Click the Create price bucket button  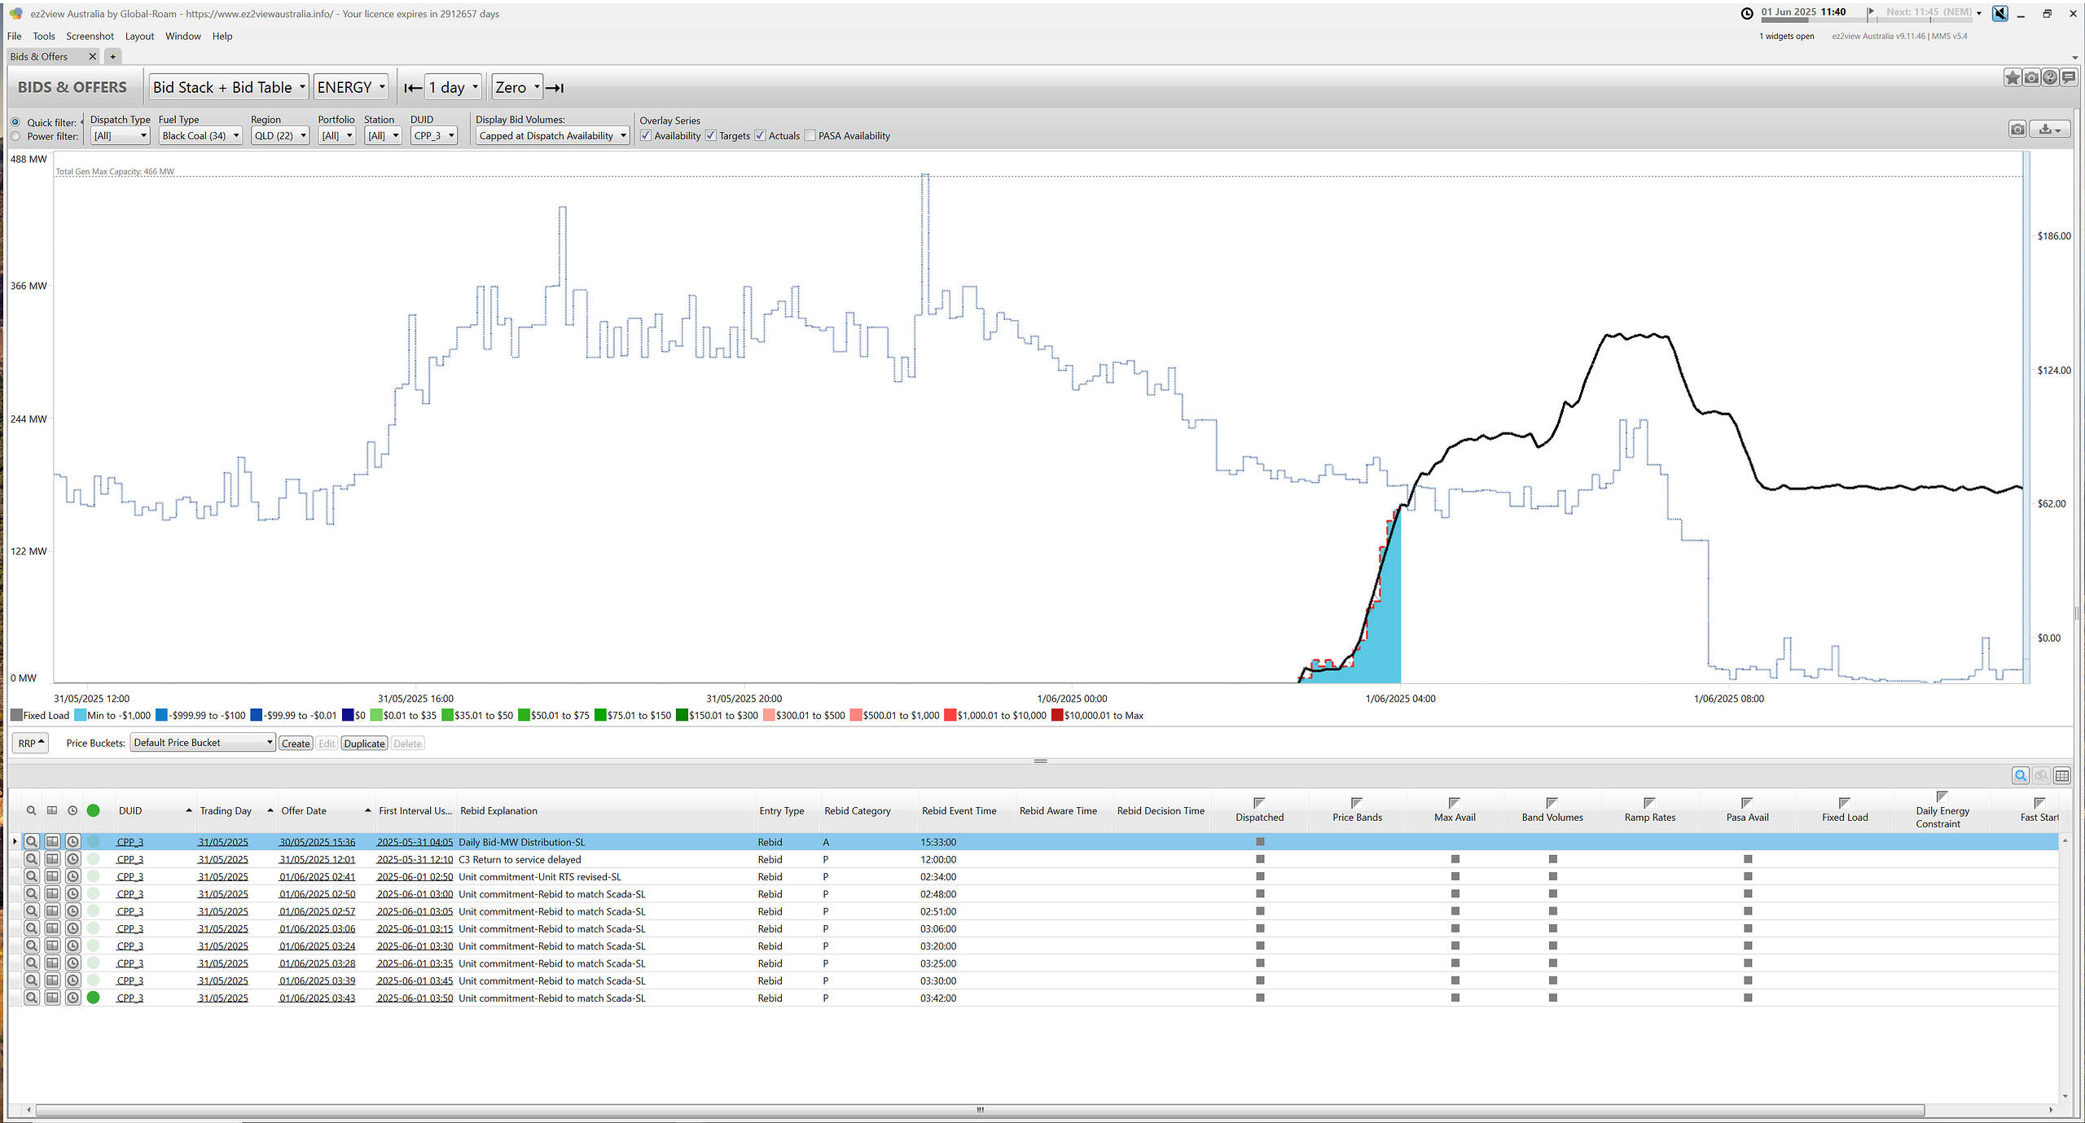pos(296,744)
